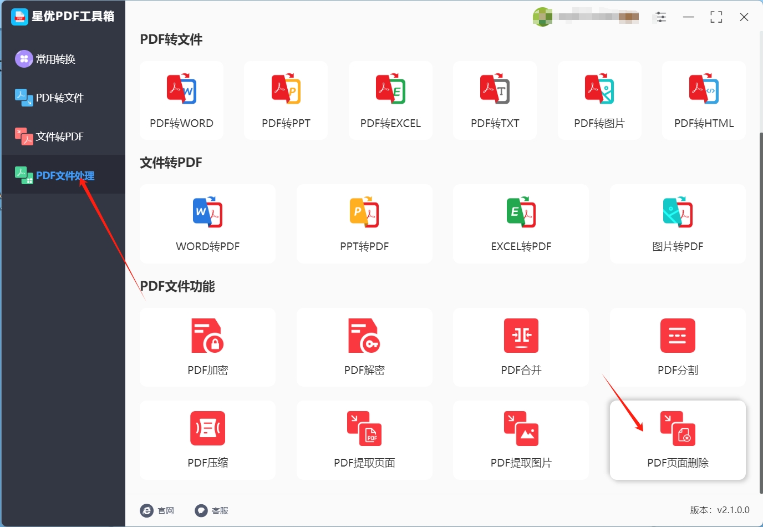Click the 图片转PDF label
The height and width of the screenshot is (527, 763).
click(x=678, y=246)
